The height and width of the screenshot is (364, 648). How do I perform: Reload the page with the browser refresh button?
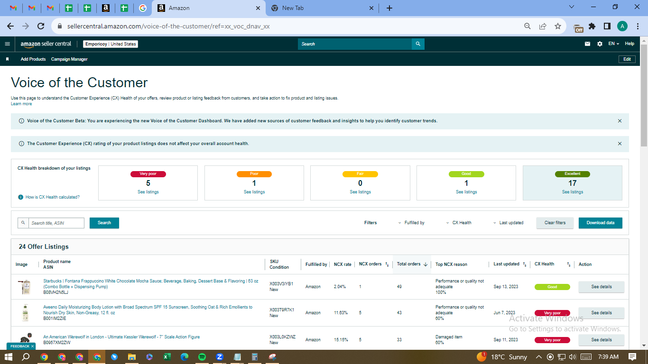click(x=41, y=27)
